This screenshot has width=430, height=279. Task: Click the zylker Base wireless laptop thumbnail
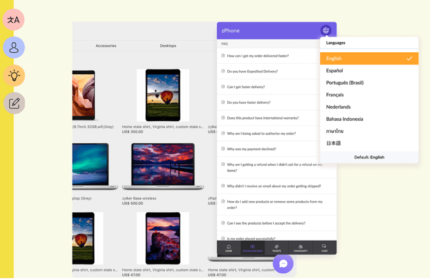[x=163, y=166]
